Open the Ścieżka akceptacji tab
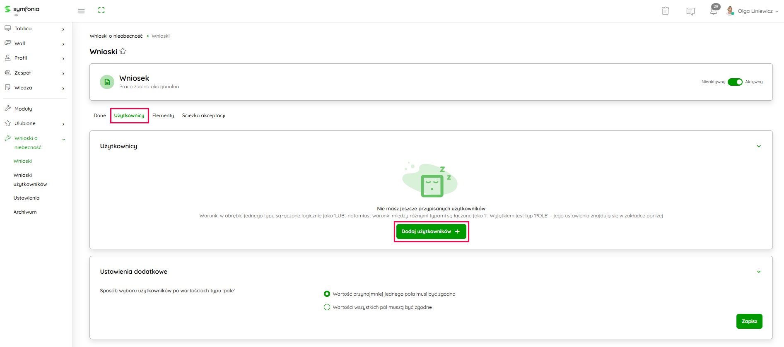Image resolution: width=784 pixels, height=347 pixels. point(203,116)
